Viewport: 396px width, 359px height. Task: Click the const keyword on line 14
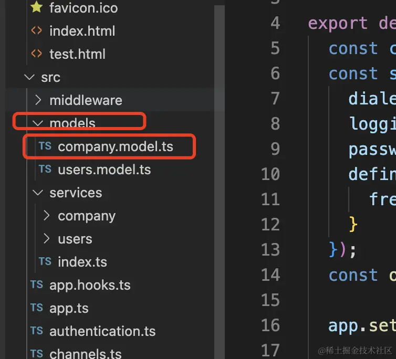coord(353,275)
